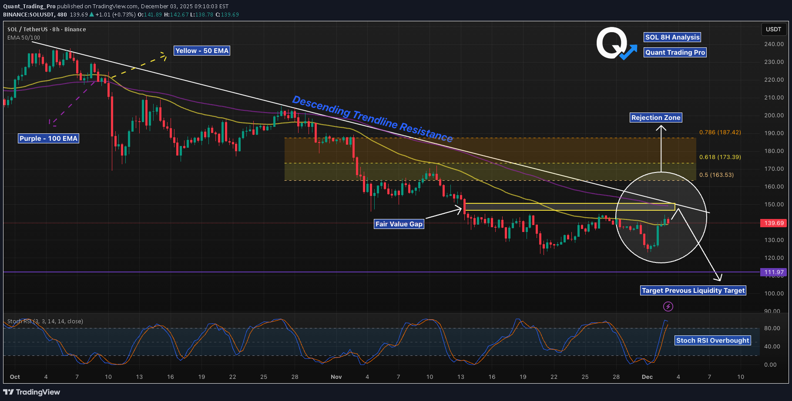Click the red 139.69 current price tag
This screenshot has width=792, height=401.
(773, 223)
